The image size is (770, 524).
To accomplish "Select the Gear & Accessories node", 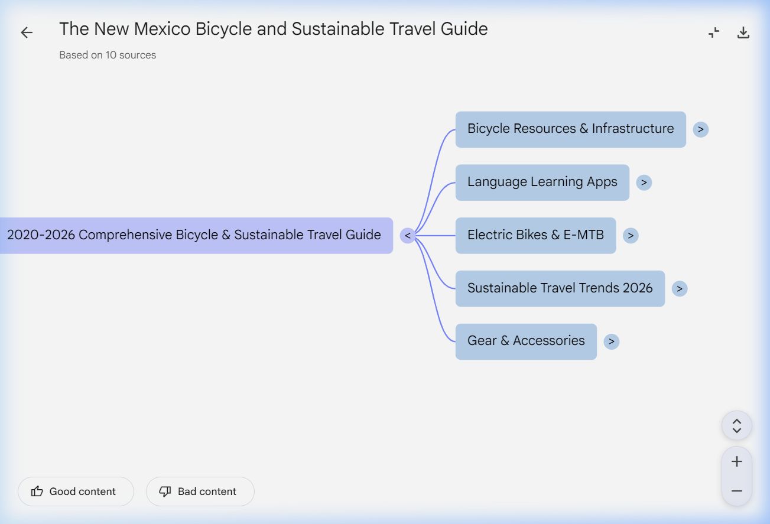I will [525, 341].
